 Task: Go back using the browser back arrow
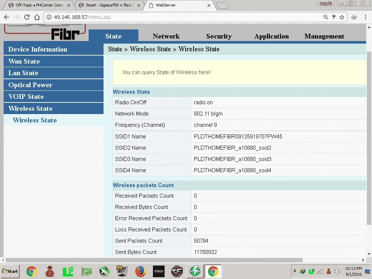pyautogui.click(x=7, y=17)
